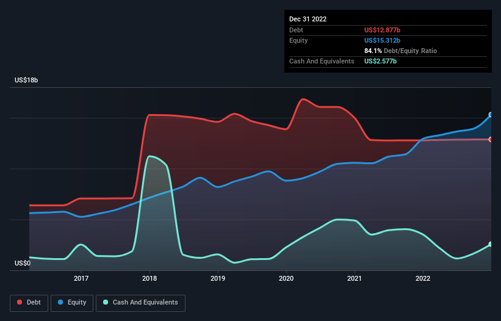Screen dimensions: 501x321
Task: Select the blue Equity endpoint marker on chart
Action: coord(491,115)
